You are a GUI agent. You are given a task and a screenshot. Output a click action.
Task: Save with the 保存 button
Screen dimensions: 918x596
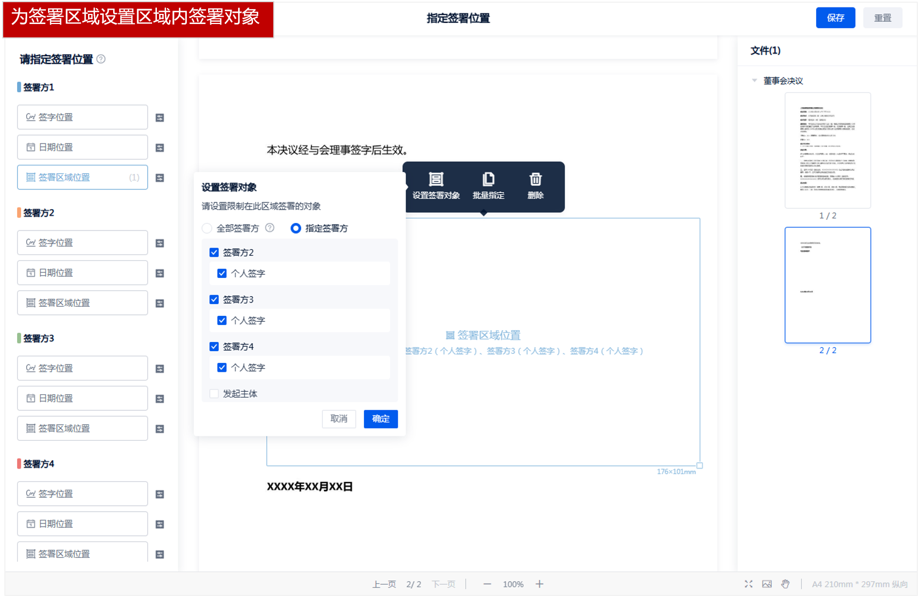click(835, 18)
